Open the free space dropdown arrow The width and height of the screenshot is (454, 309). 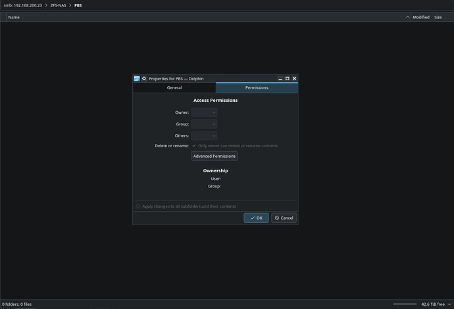click(x=449, y=304)
